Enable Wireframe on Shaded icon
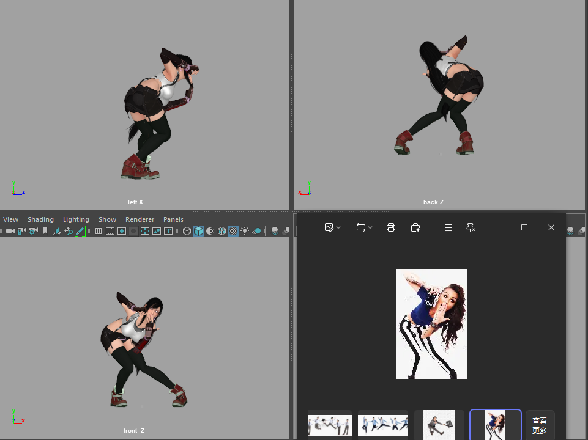The height and width of the screenshot is (440, 588). (221, 231)
